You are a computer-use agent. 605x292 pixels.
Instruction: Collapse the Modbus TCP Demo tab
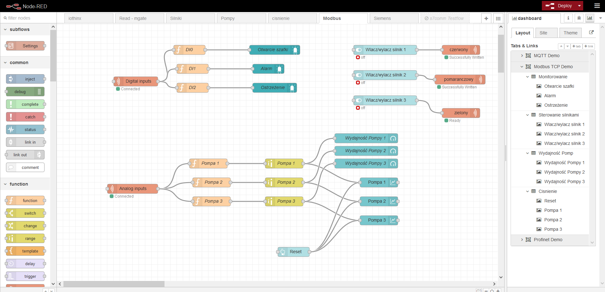(522, 67)
